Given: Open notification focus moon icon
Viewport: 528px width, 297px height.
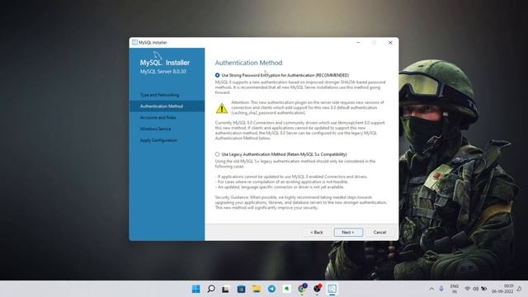Looking at the screenshot, I should tap(519, 289).
